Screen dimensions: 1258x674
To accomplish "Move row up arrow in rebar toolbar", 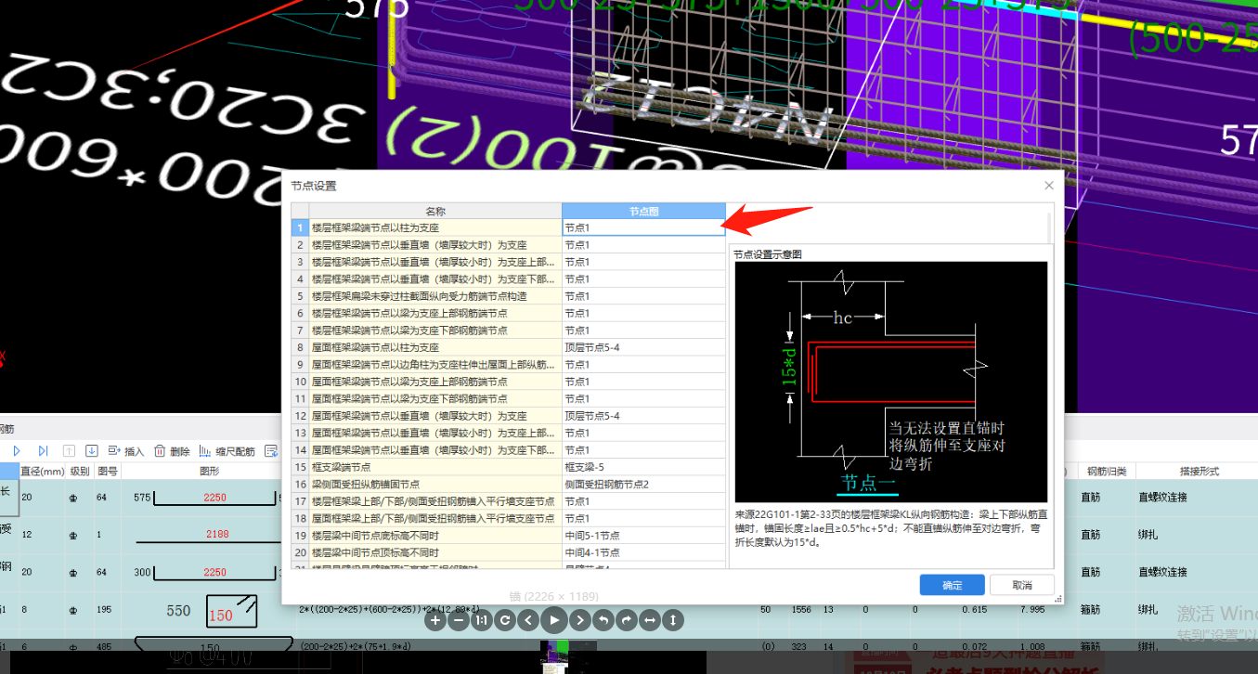I will 69,451.
